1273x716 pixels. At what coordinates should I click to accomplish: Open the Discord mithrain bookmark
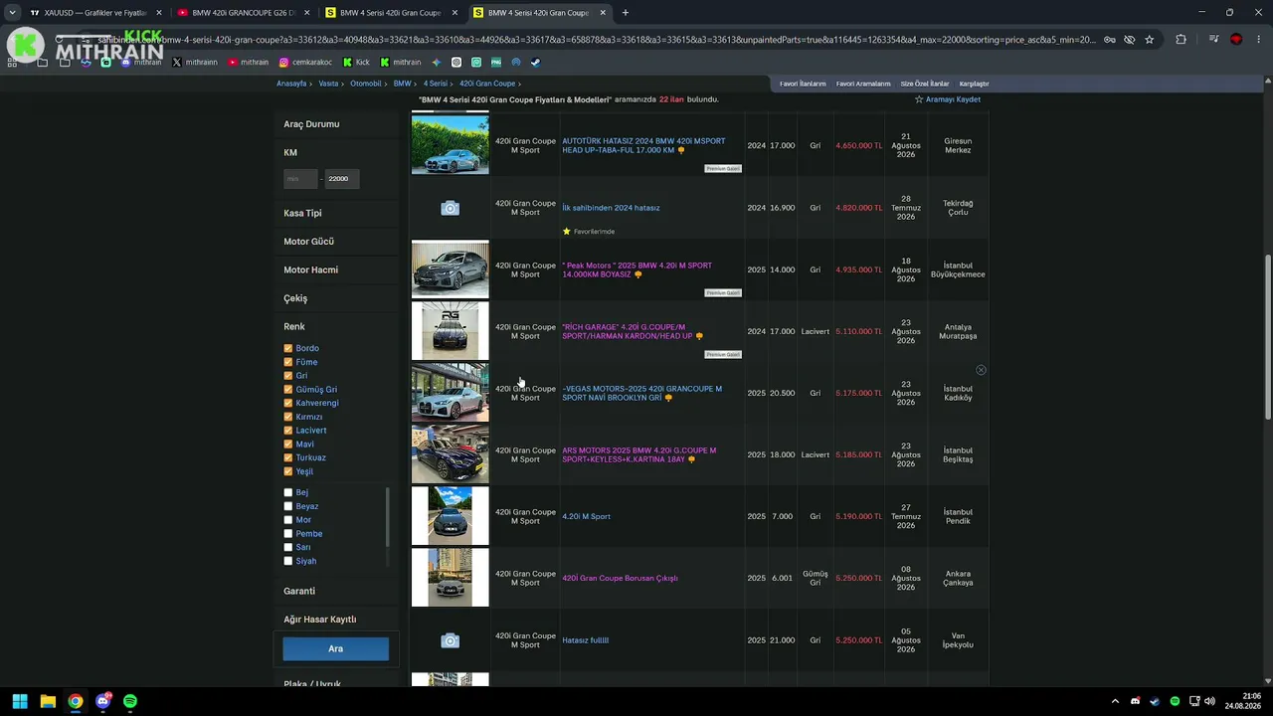(141, 62)
